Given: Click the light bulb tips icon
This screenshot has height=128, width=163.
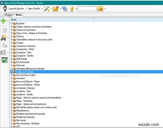Looking at the screenshot, I should [72, 9].
